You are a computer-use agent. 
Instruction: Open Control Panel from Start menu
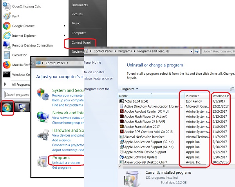pyautogui.click(x=81, y=43)
